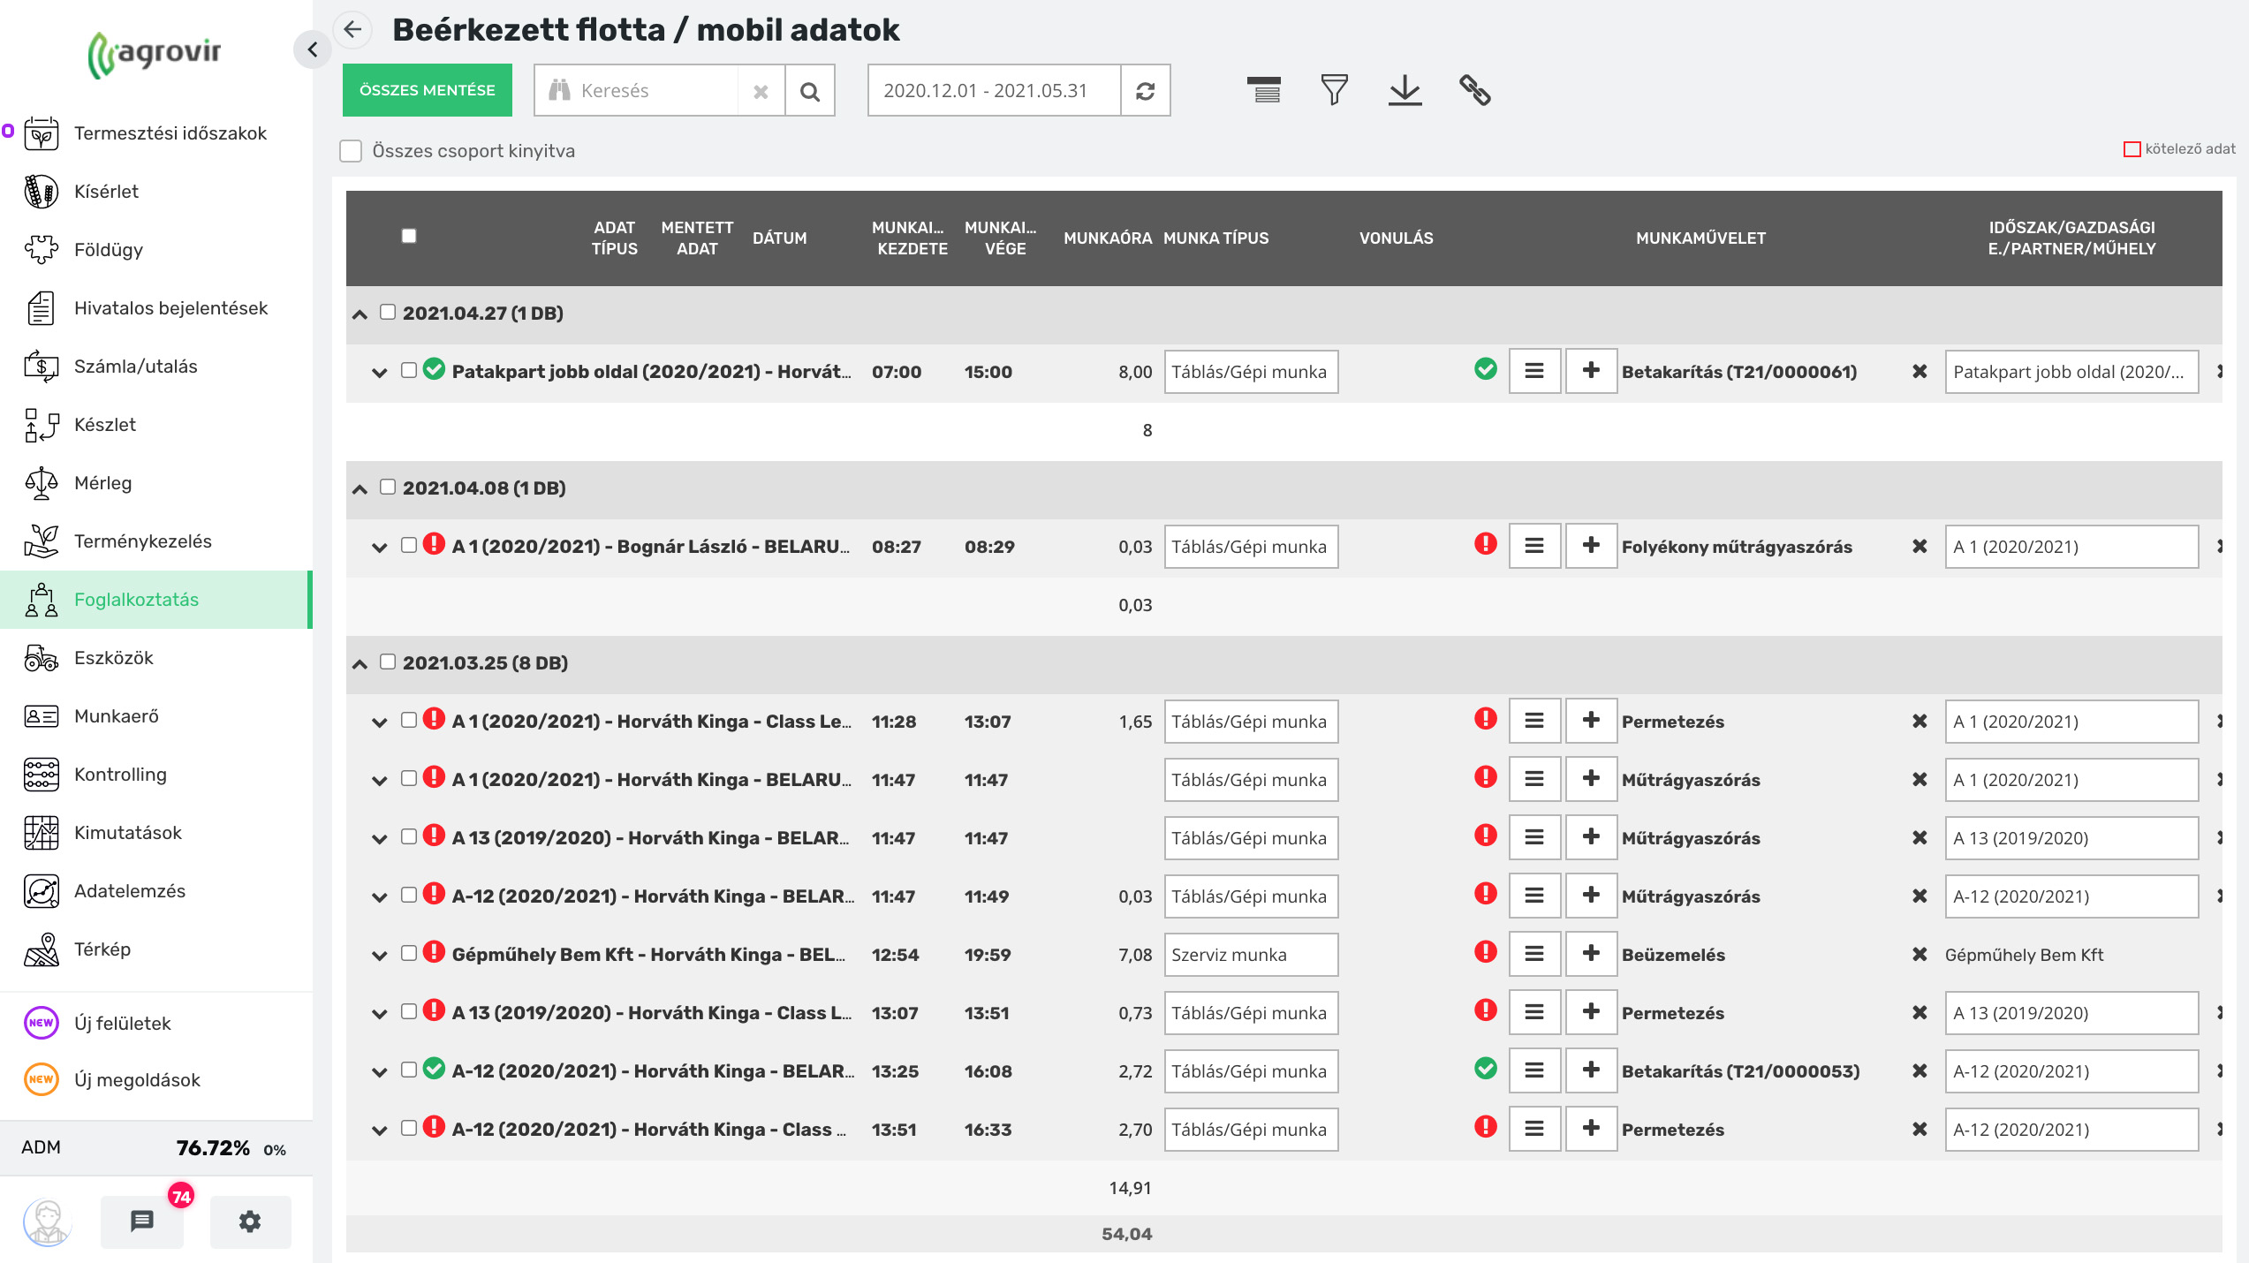Click the ÖSSZES MENTÉSE button

click(428, 90)
